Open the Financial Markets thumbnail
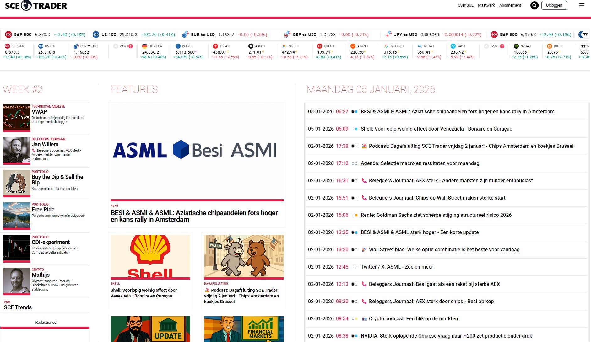The width and height of the screenshot is (591, 342). (x=244, y=329)
